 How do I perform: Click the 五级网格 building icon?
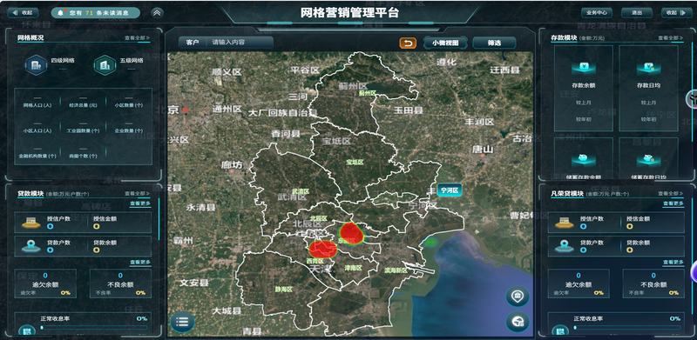(105, 65)
